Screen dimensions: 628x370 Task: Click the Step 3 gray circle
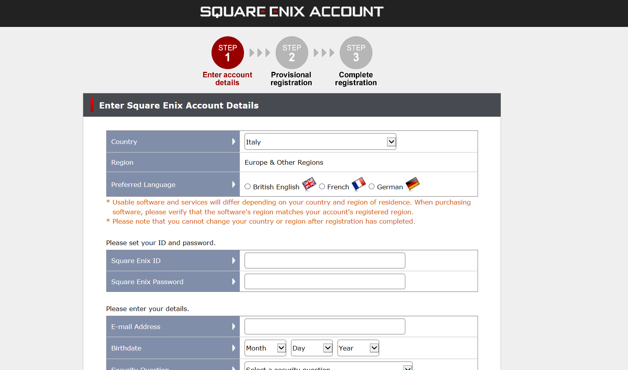[x=356, y=53]
